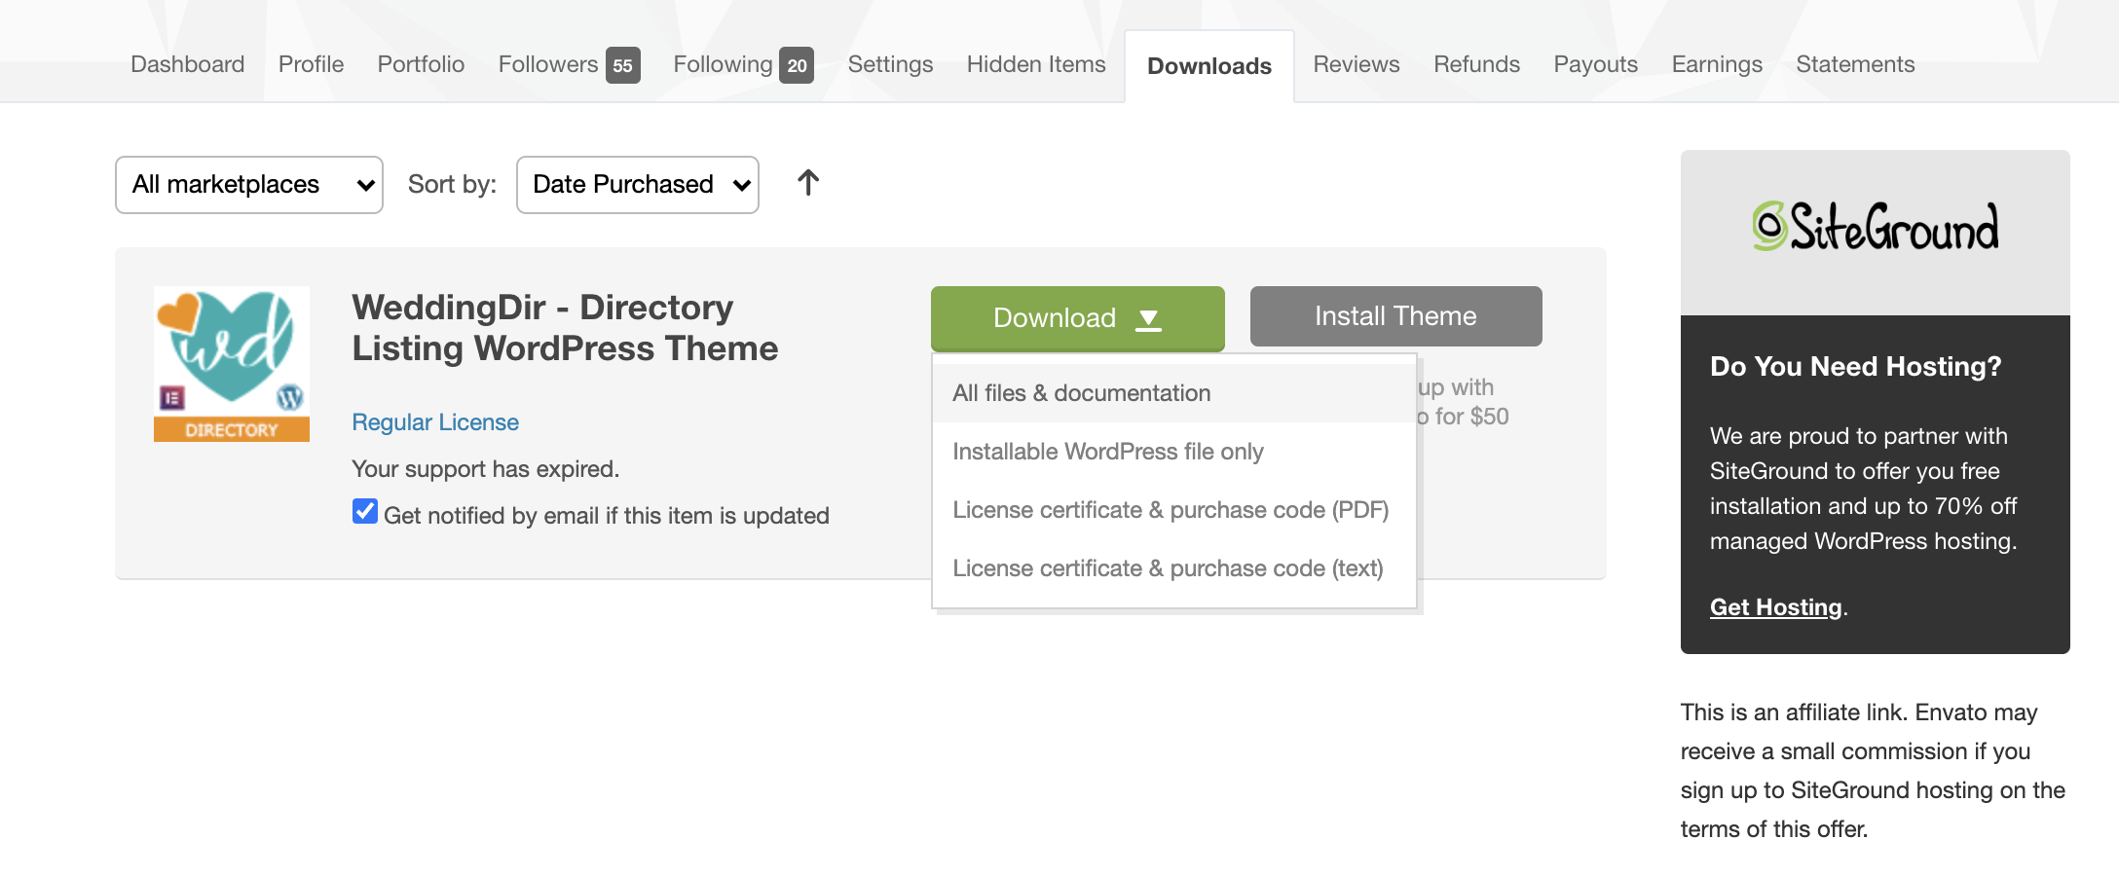Click the SiteGround logo

[x=1875, y=228]
